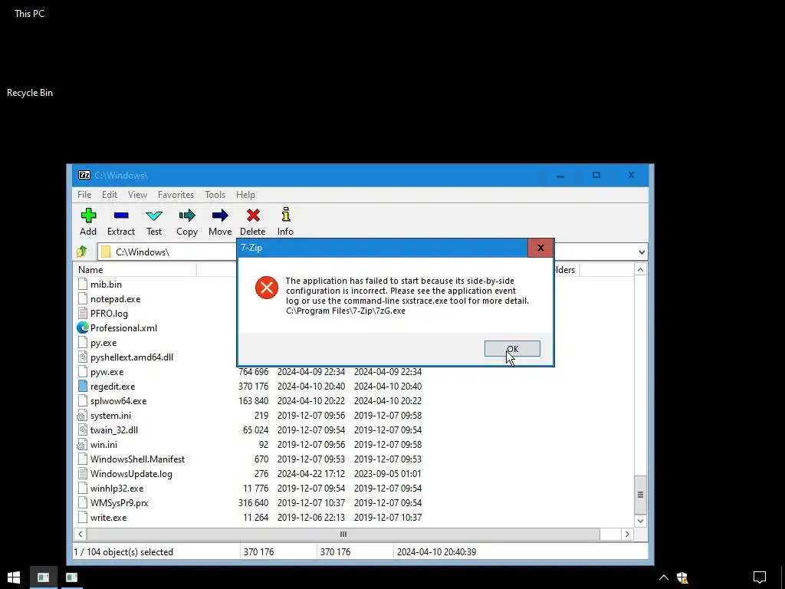Click the vertical scrollbar thumb

click(x=640, y=495)
